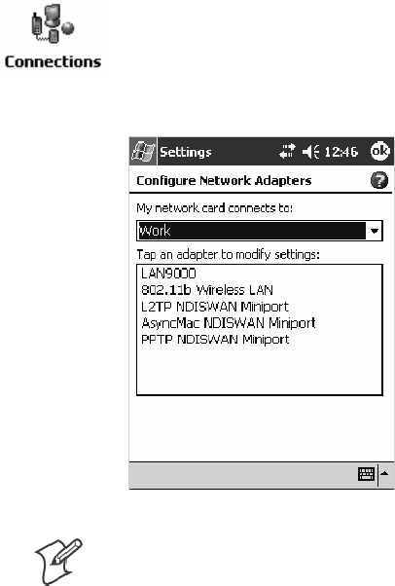Select AsyncMac NDISWAN Miniport adapter

click(229, 323)
